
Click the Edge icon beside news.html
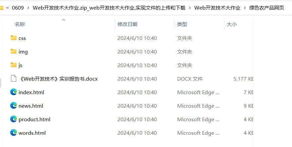(x=13, y=106)
